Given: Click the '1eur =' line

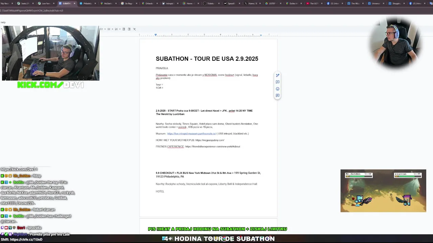Looking at the screenshot, I should (159, 85).
